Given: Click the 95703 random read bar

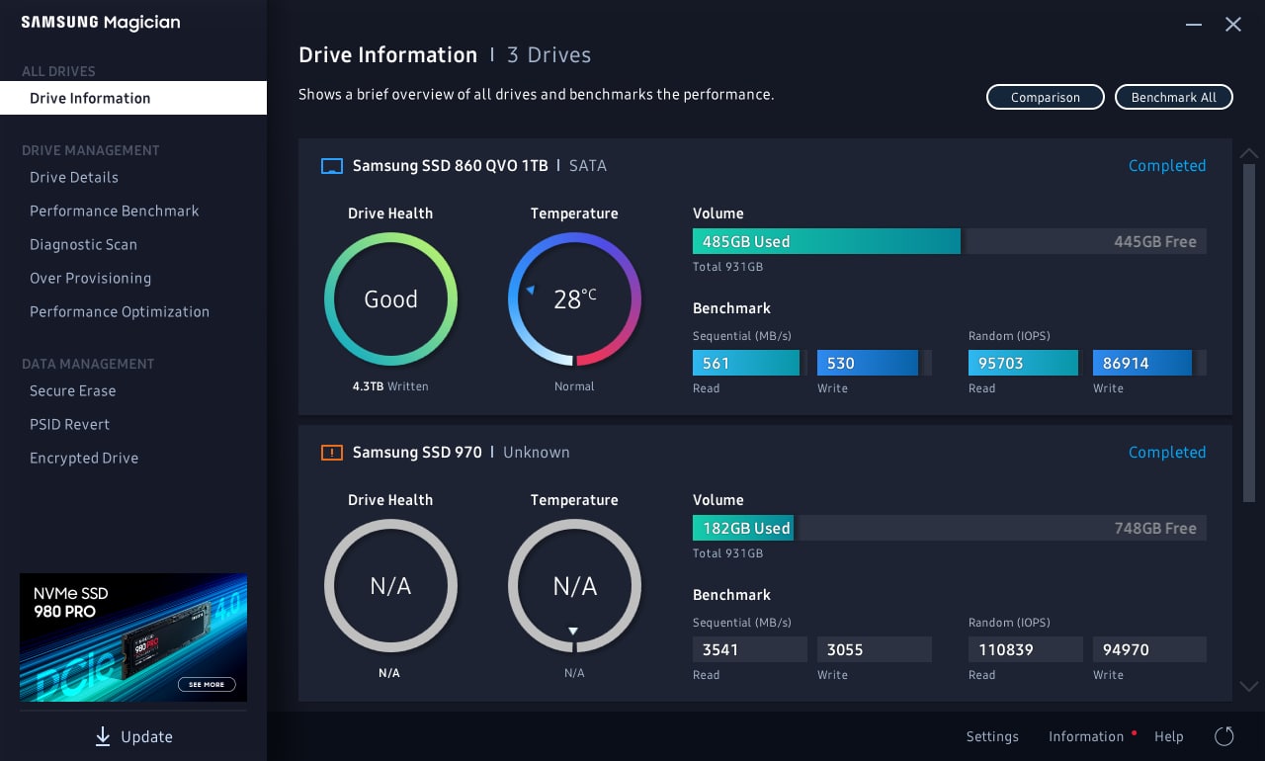Looking at the screenshot, I should click(1023, 363).
